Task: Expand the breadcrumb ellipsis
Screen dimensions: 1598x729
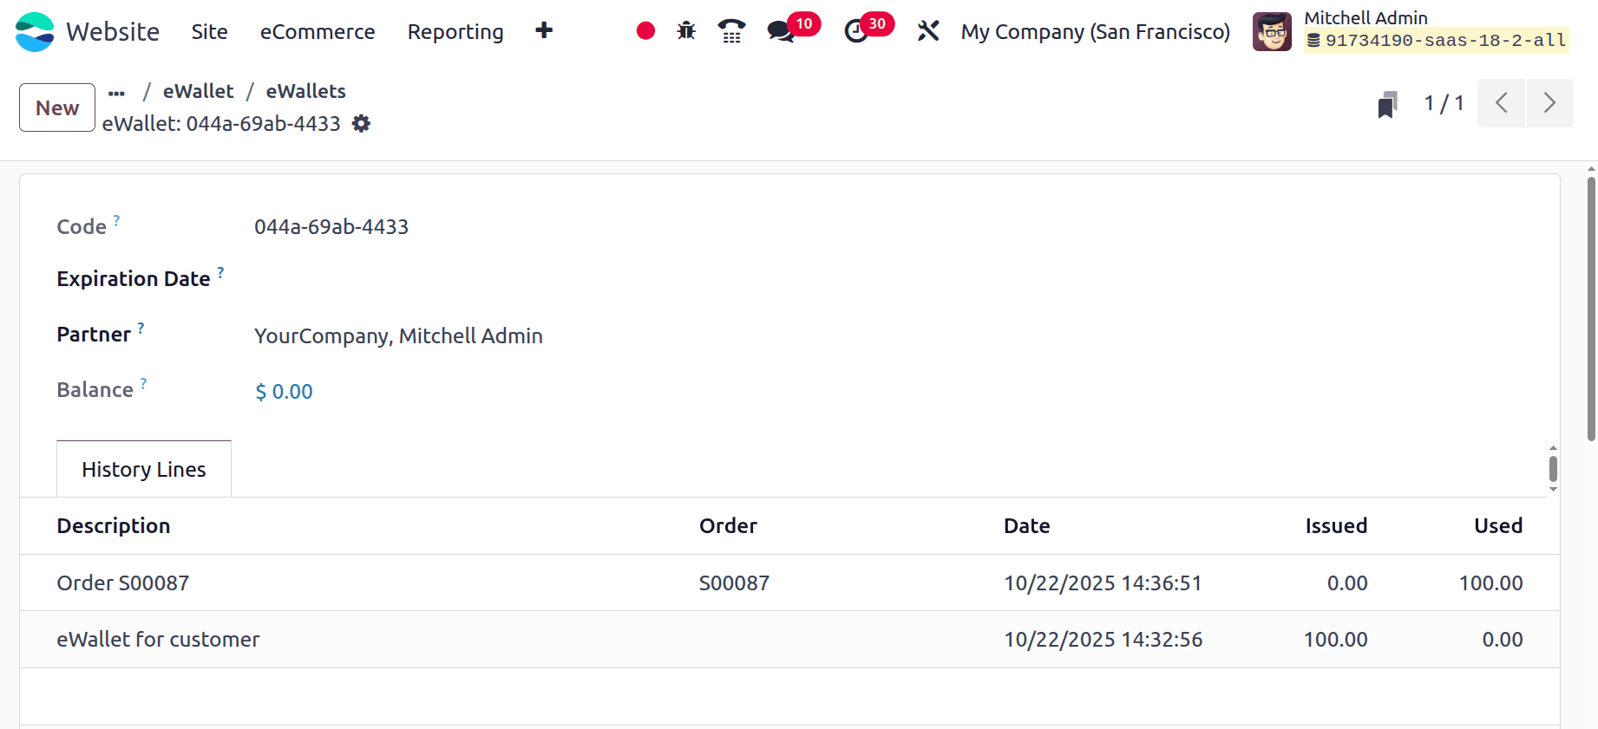Action: pos(117,92)
